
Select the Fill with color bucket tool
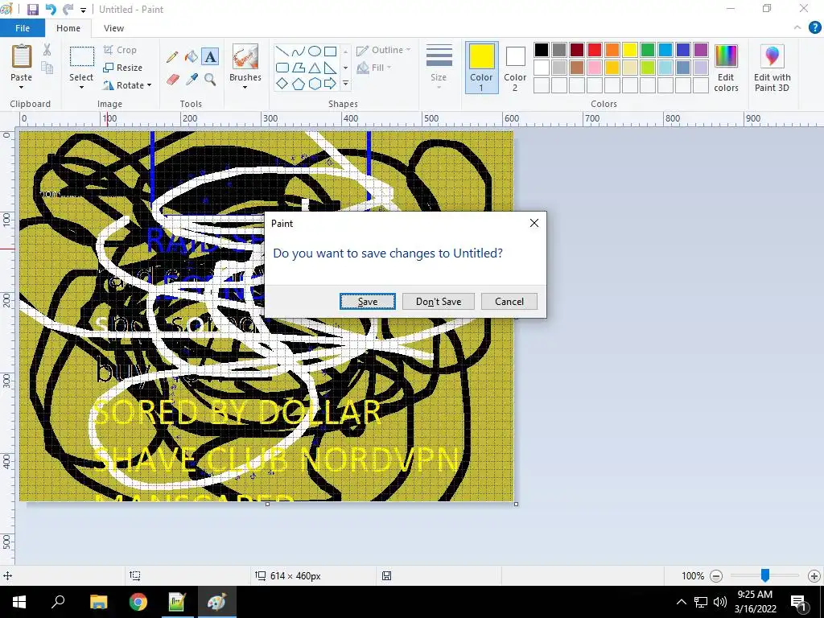tap(192, 56)
